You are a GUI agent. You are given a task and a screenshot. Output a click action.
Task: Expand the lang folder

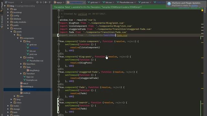pos(11,100)
